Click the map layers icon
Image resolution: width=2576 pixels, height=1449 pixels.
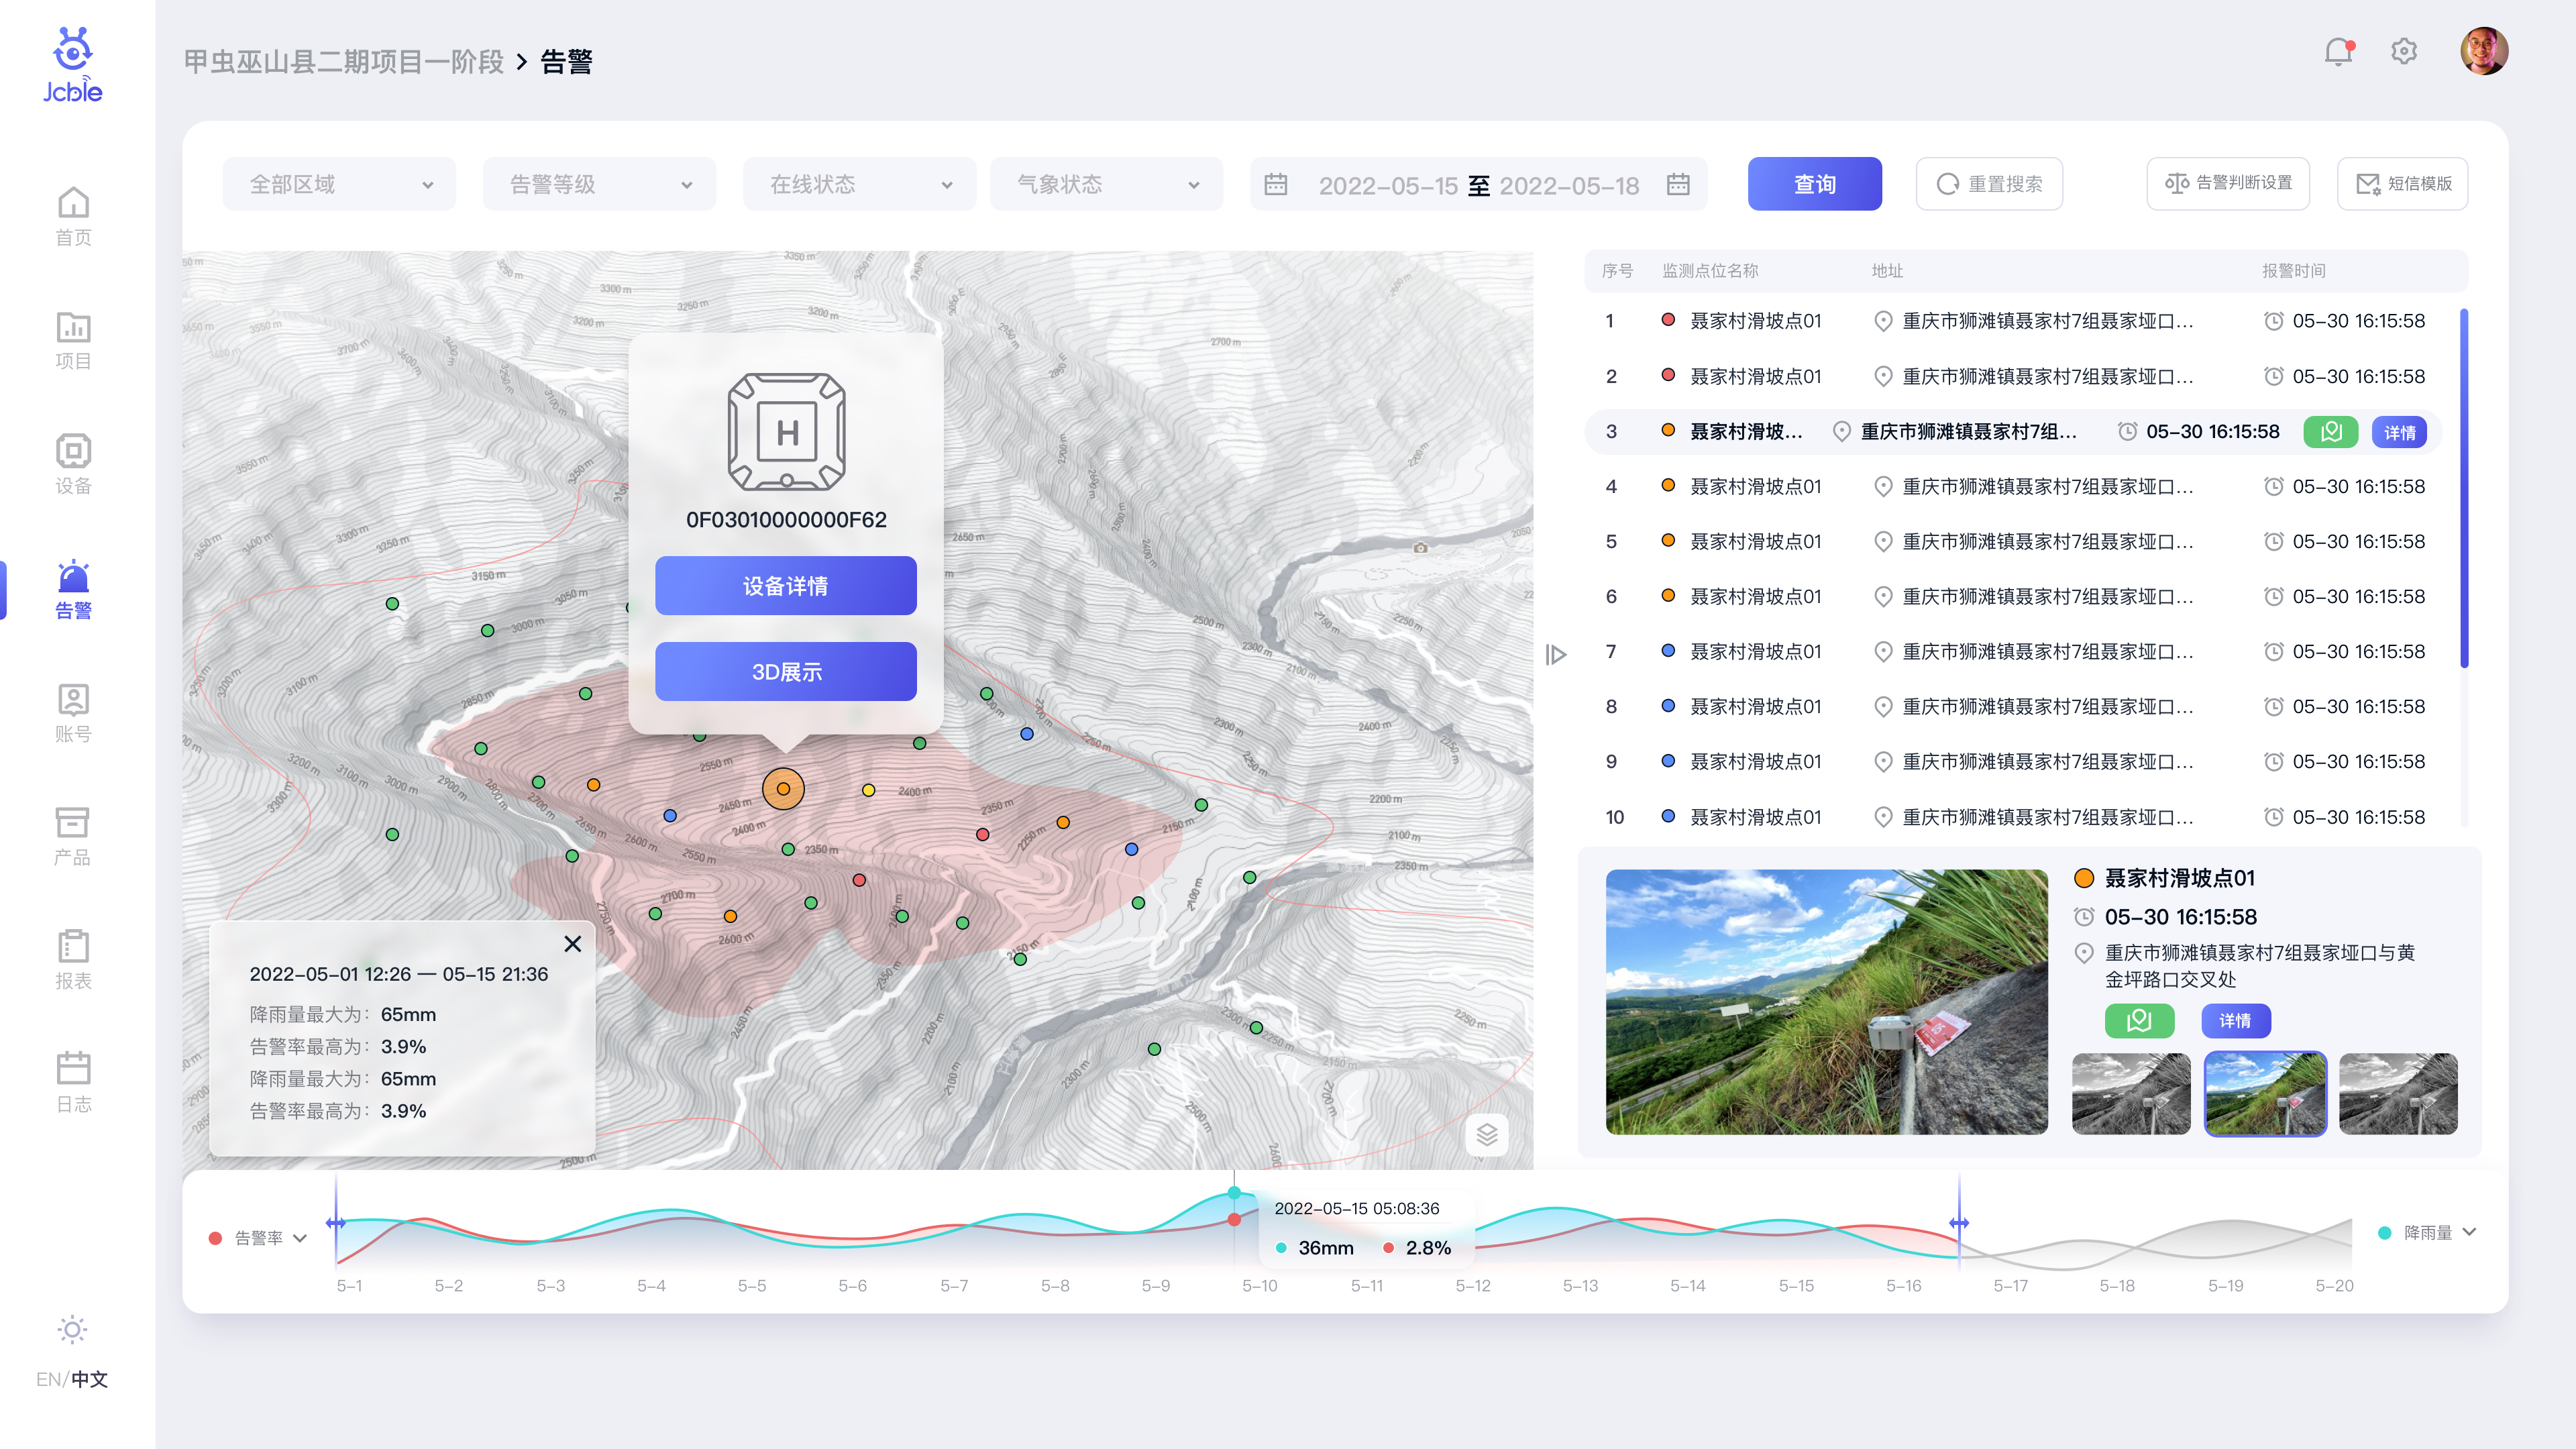[x=1486, y=1134]
